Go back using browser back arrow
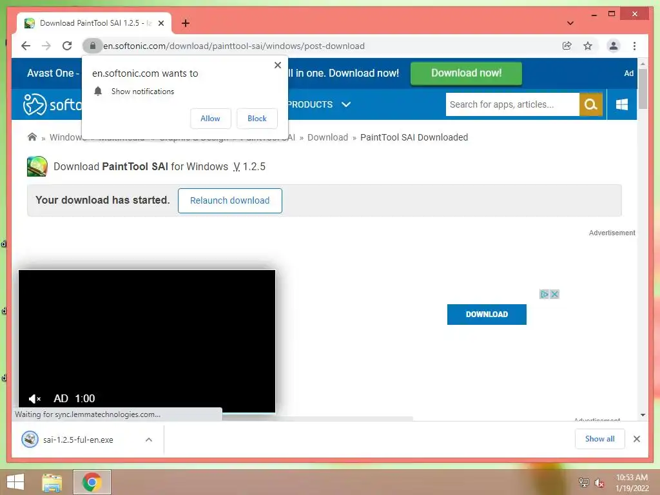This screenshot has height=495, width=660. click(x=26, y=46)
